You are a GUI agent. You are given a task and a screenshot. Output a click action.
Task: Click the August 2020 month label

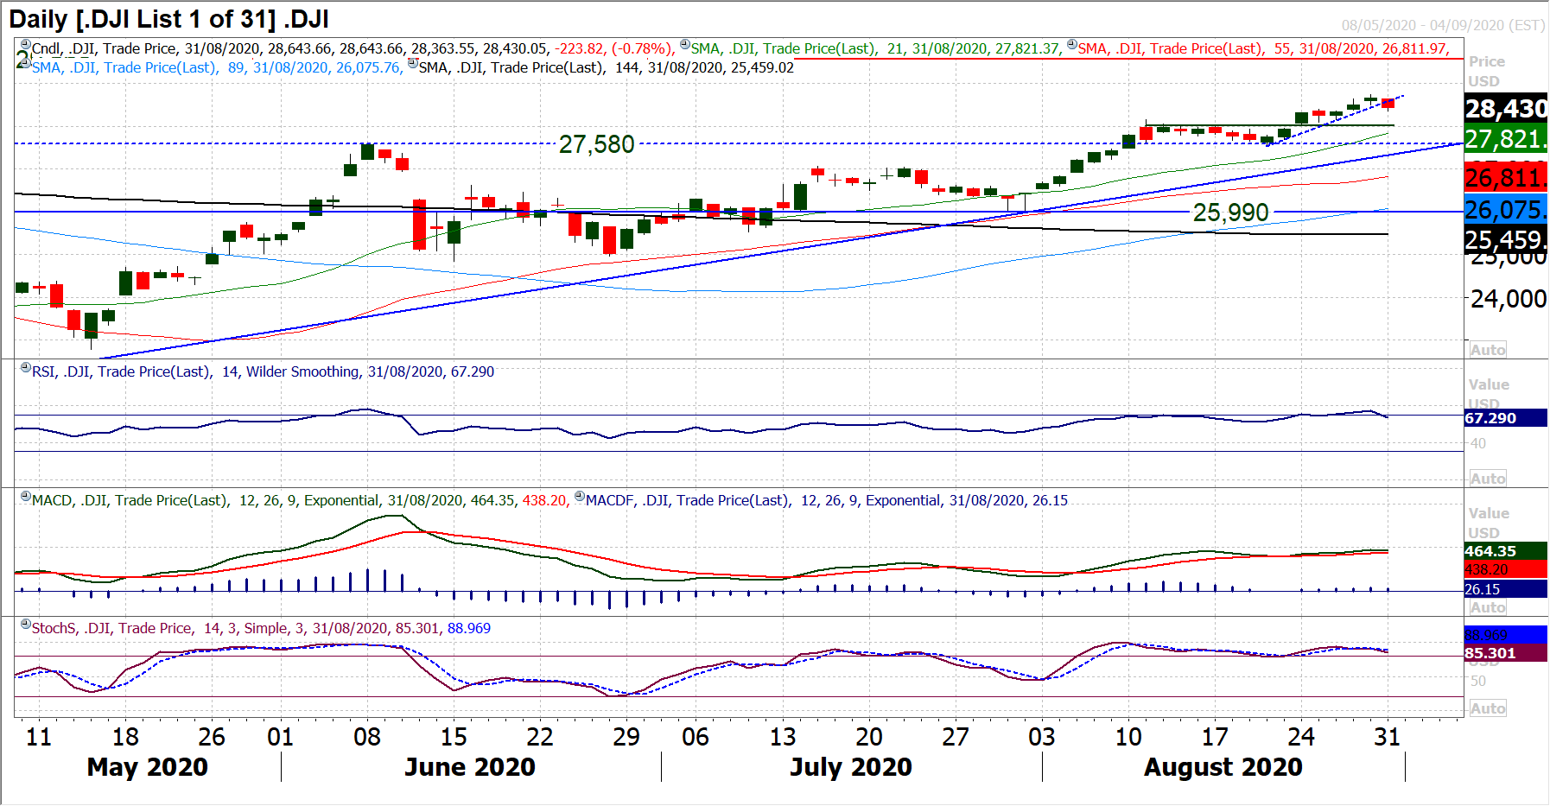pyautogui.click(x=1223, y=767)
